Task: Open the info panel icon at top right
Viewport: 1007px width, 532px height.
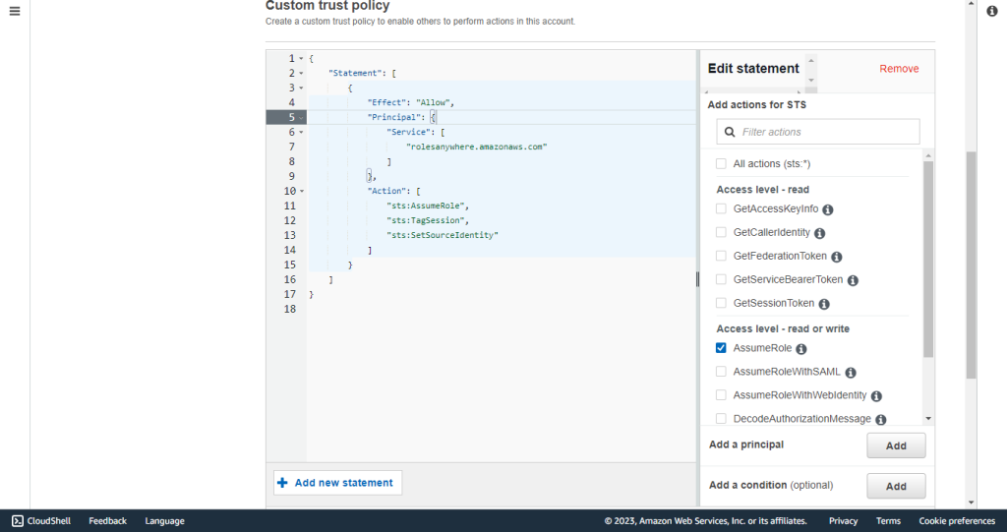Action: 992,11
